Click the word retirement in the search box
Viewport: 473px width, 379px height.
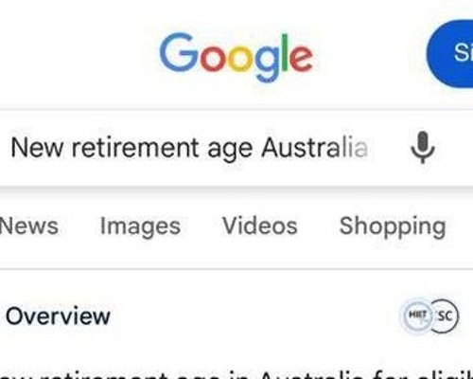[x=136, y=148]
